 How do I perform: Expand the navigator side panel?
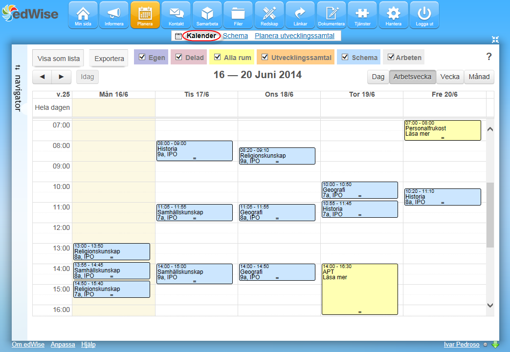pos(18,88)
